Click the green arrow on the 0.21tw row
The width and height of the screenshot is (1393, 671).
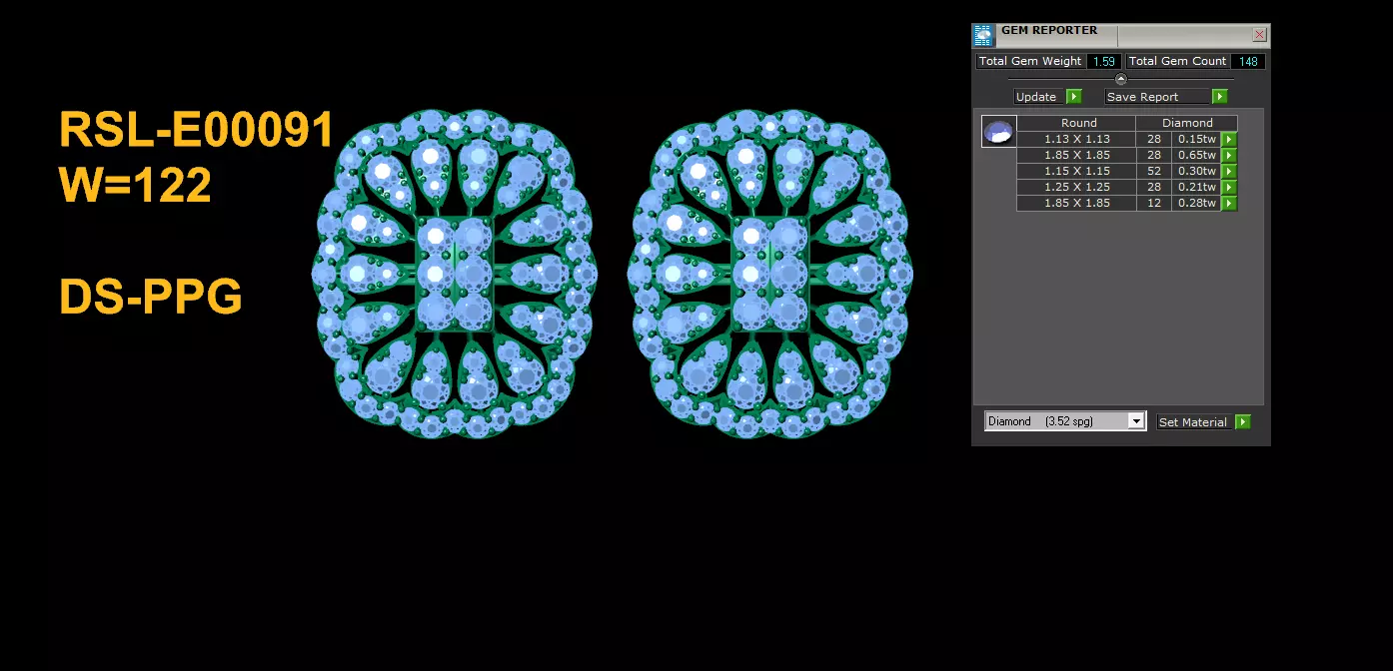(1229, 188)
